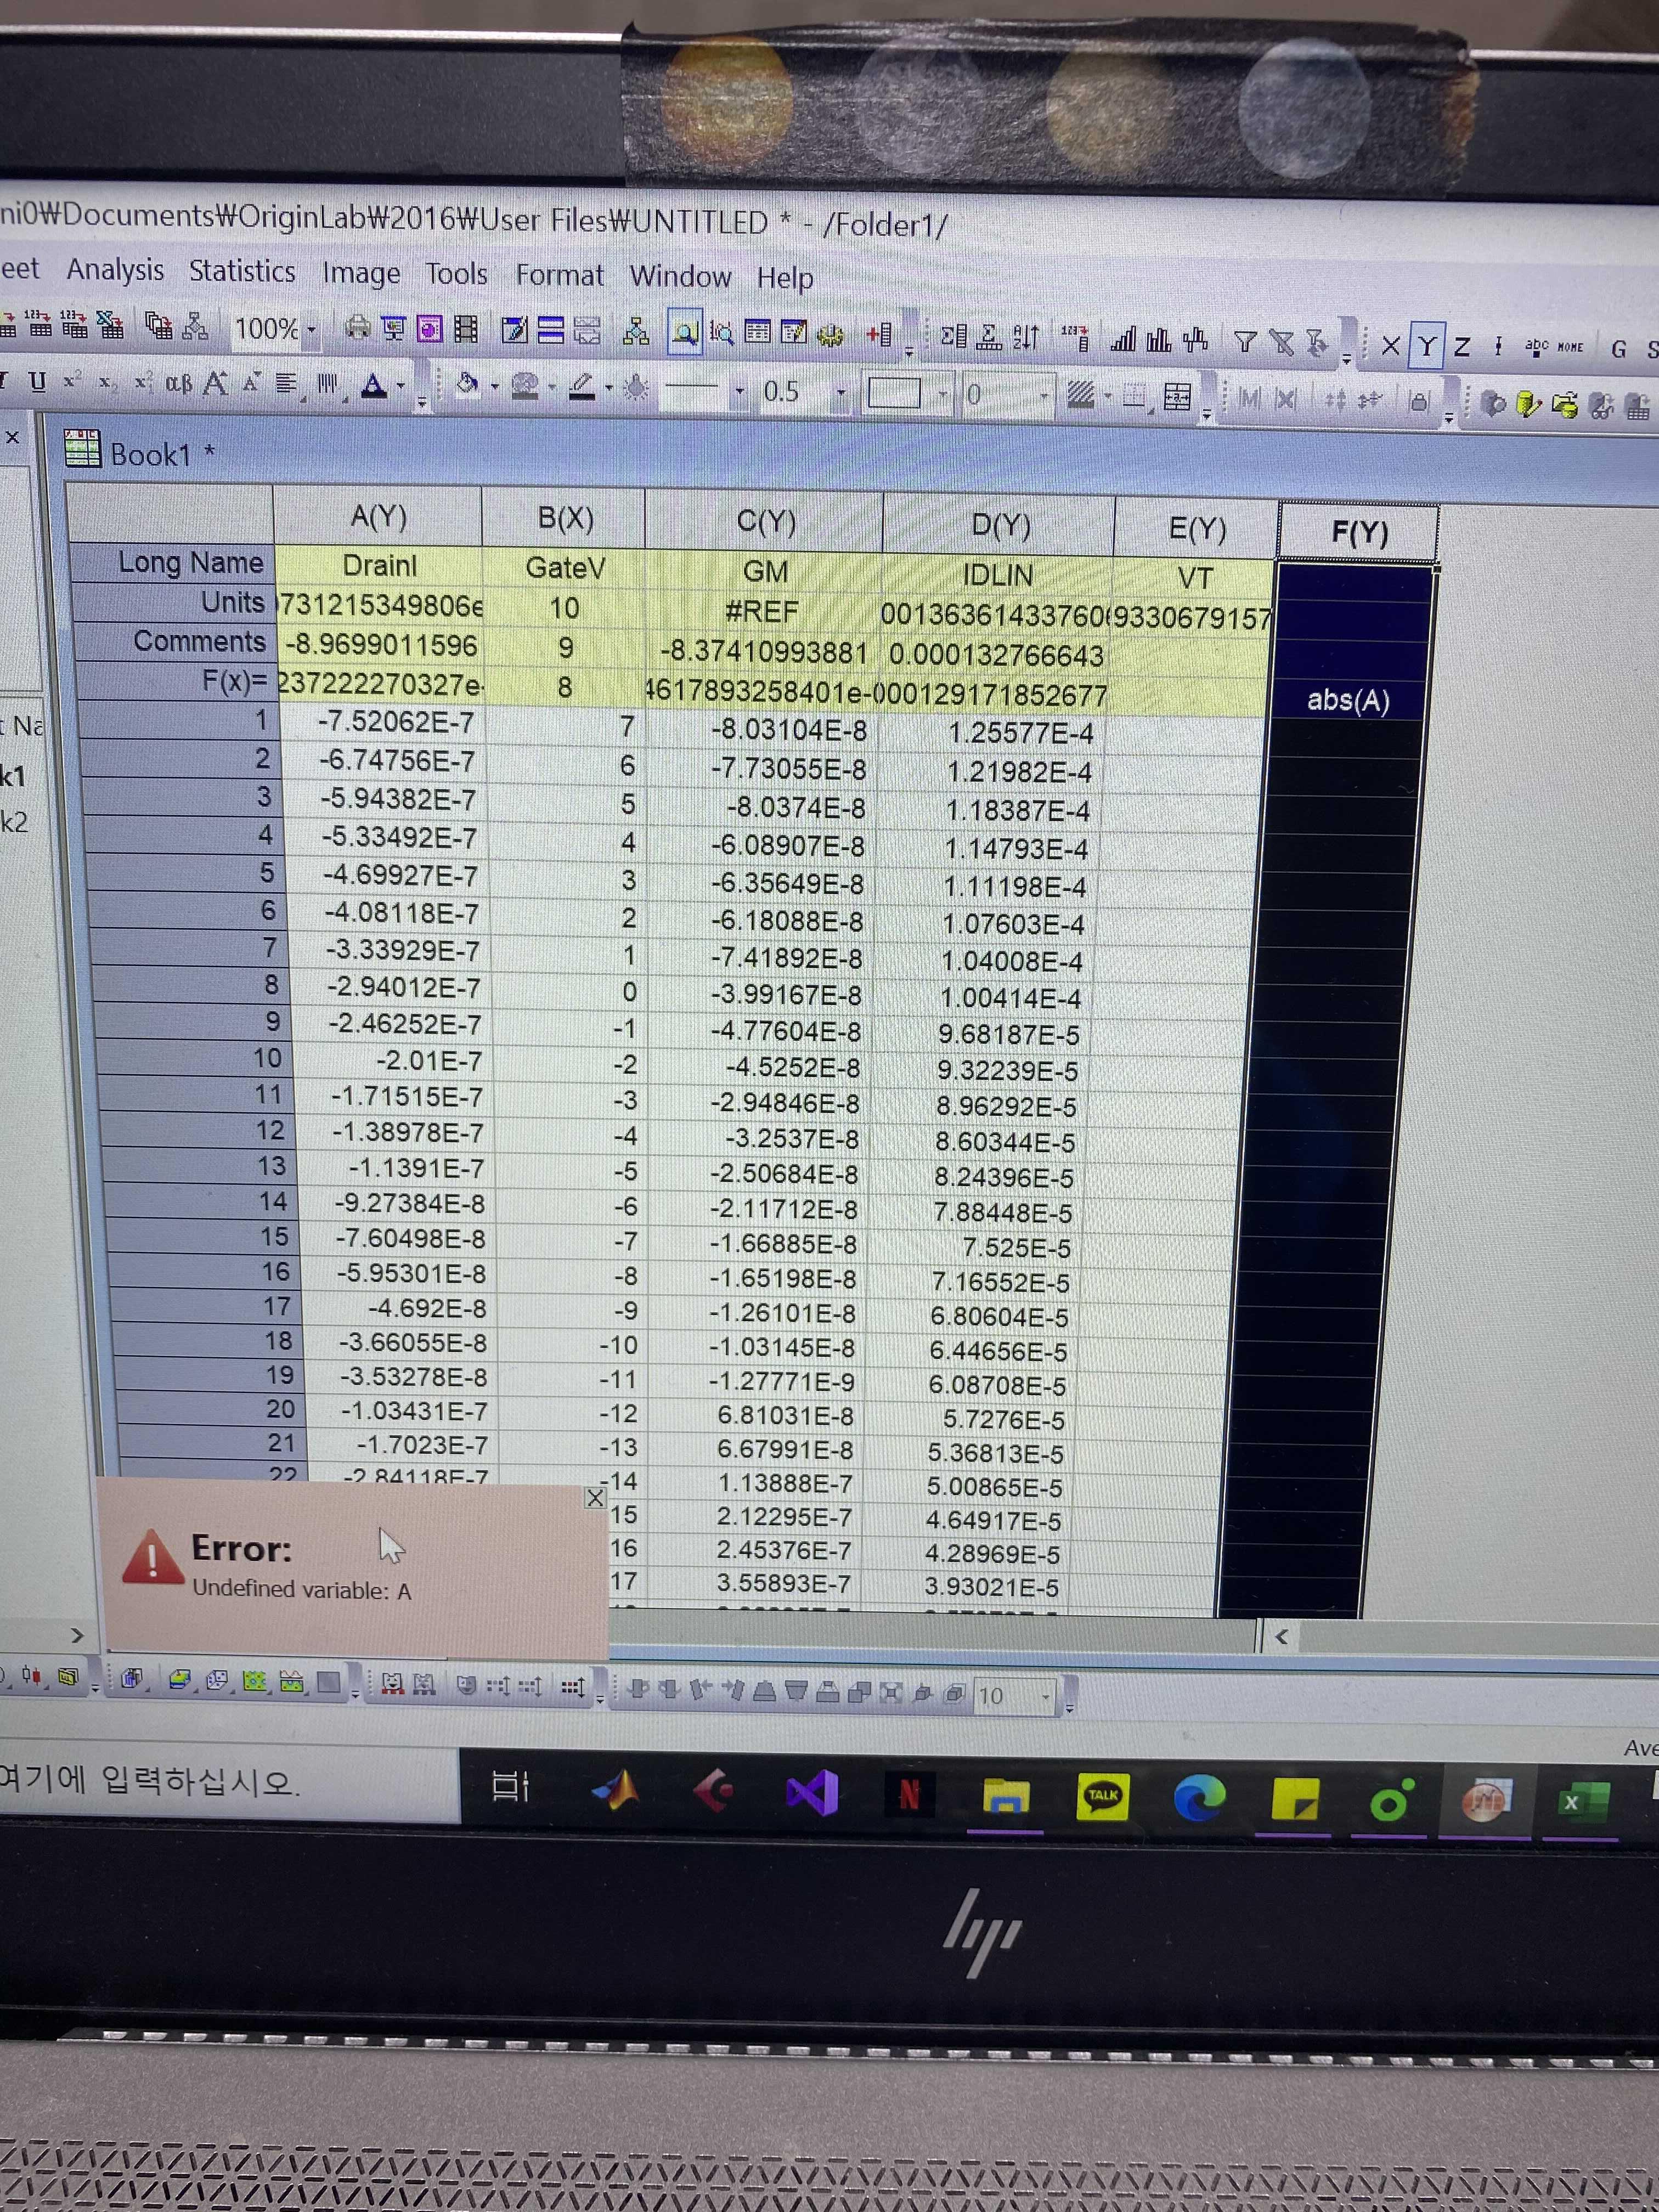This screenshot has height=2212, width=1659.
Task: Toggle Underline text formatting
Action: coord(37,381)
